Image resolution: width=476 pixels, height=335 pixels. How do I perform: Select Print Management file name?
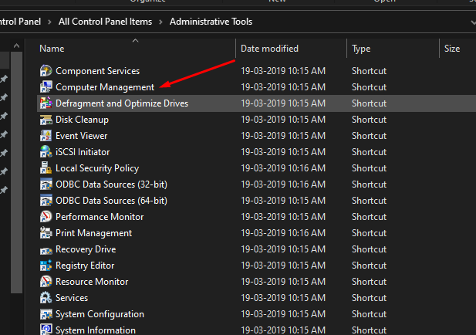[x=94, y=233]
